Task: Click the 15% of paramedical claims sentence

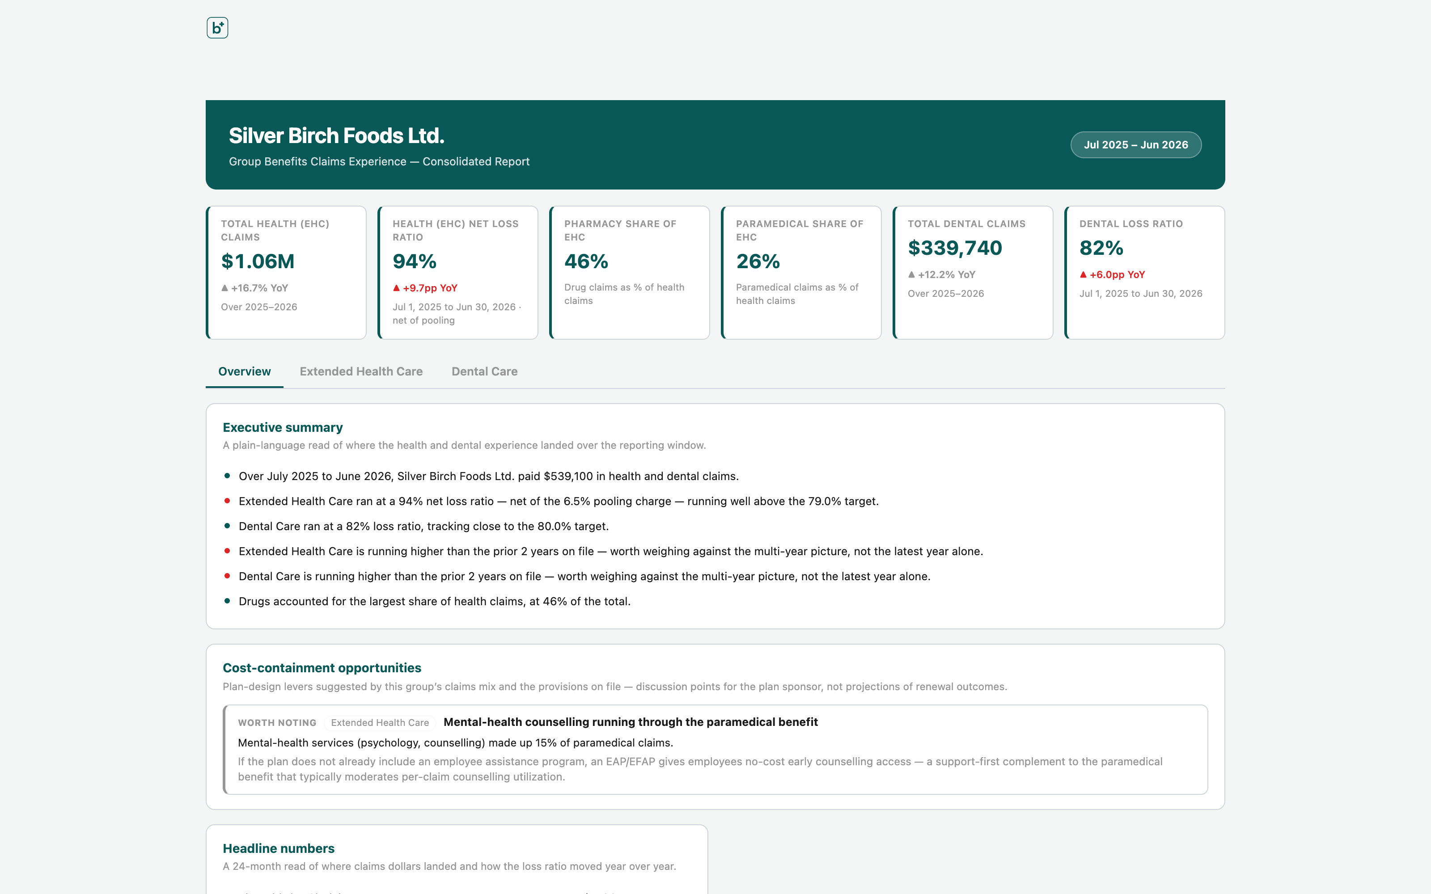Action: (x=455, y=742)
